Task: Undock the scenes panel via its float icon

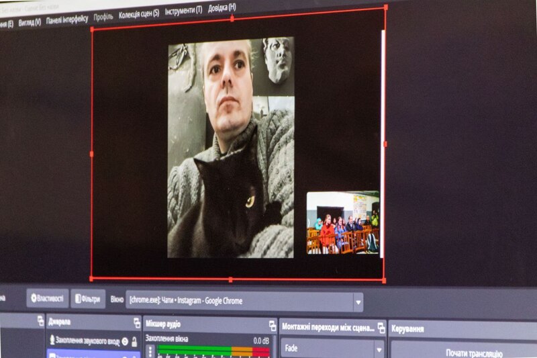Action: (x=40, y=321)
